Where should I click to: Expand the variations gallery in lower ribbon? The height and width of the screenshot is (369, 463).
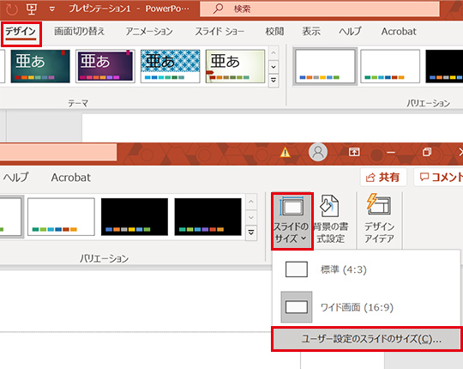[251, 233]
